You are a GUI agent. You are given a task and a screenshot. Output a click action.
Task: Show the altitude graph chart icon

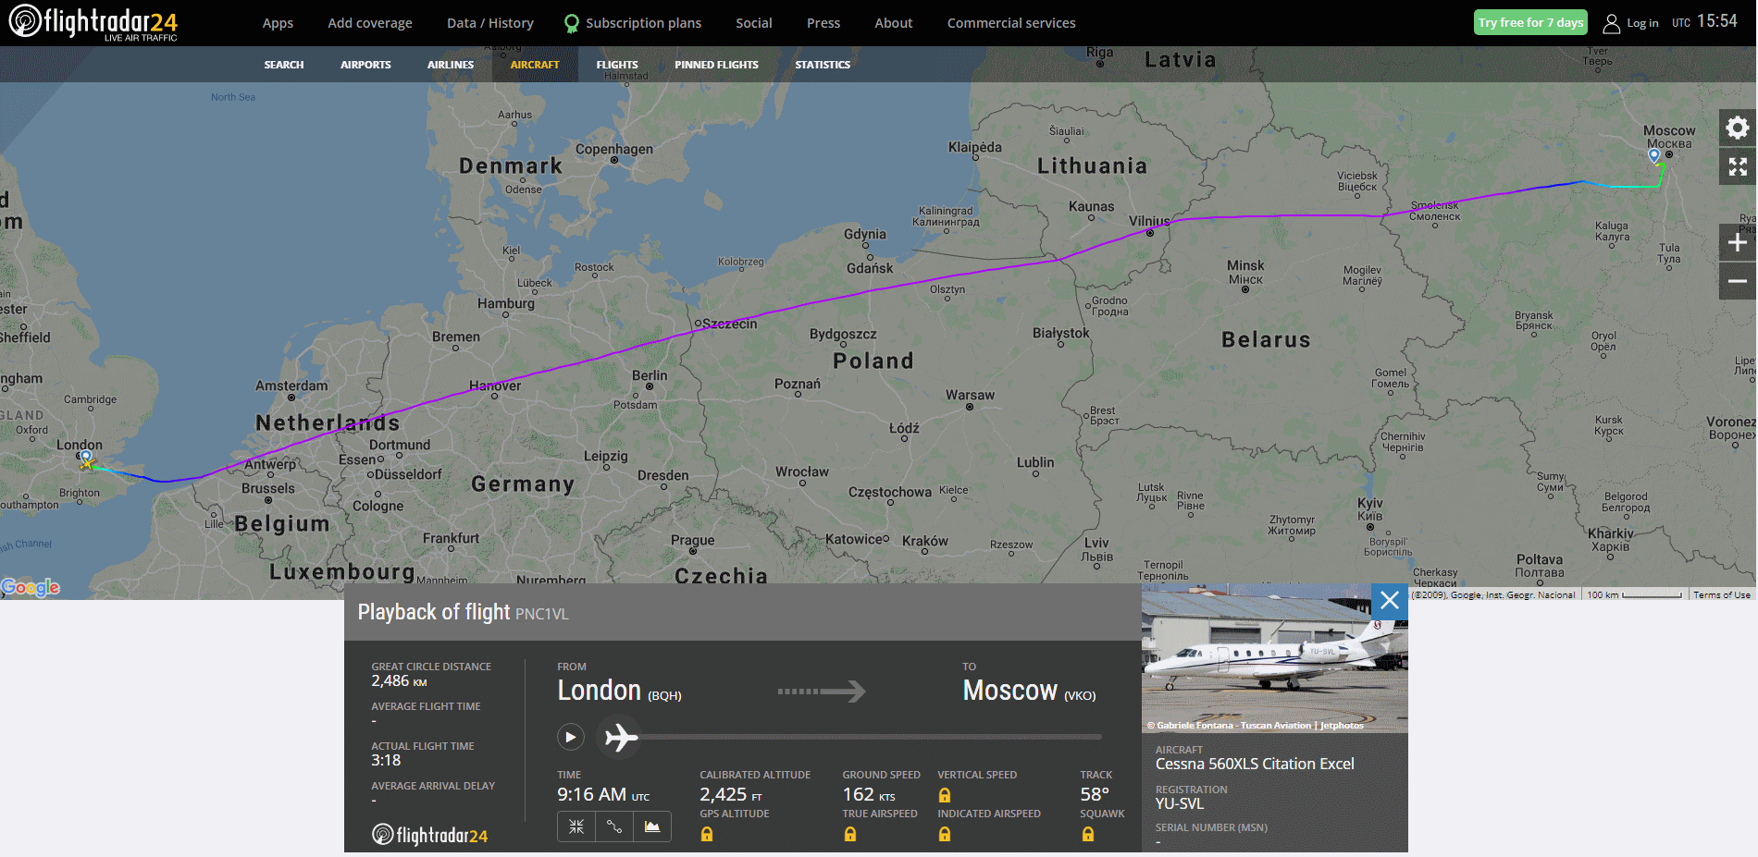(x=652, y=826)
